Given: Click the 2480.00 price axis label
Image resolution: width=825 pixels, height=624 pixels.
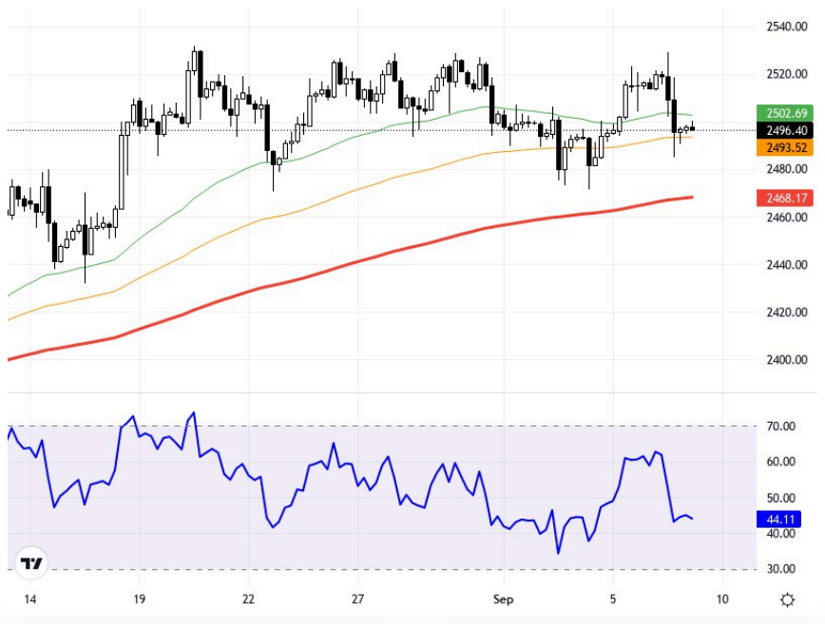Looking at the screenshot, I should pyautogui.click(x=787, y=169).
